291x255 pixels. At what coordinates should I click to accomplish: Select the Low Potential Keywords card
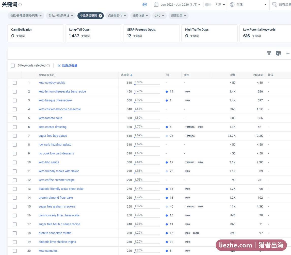tap(265, 33)
